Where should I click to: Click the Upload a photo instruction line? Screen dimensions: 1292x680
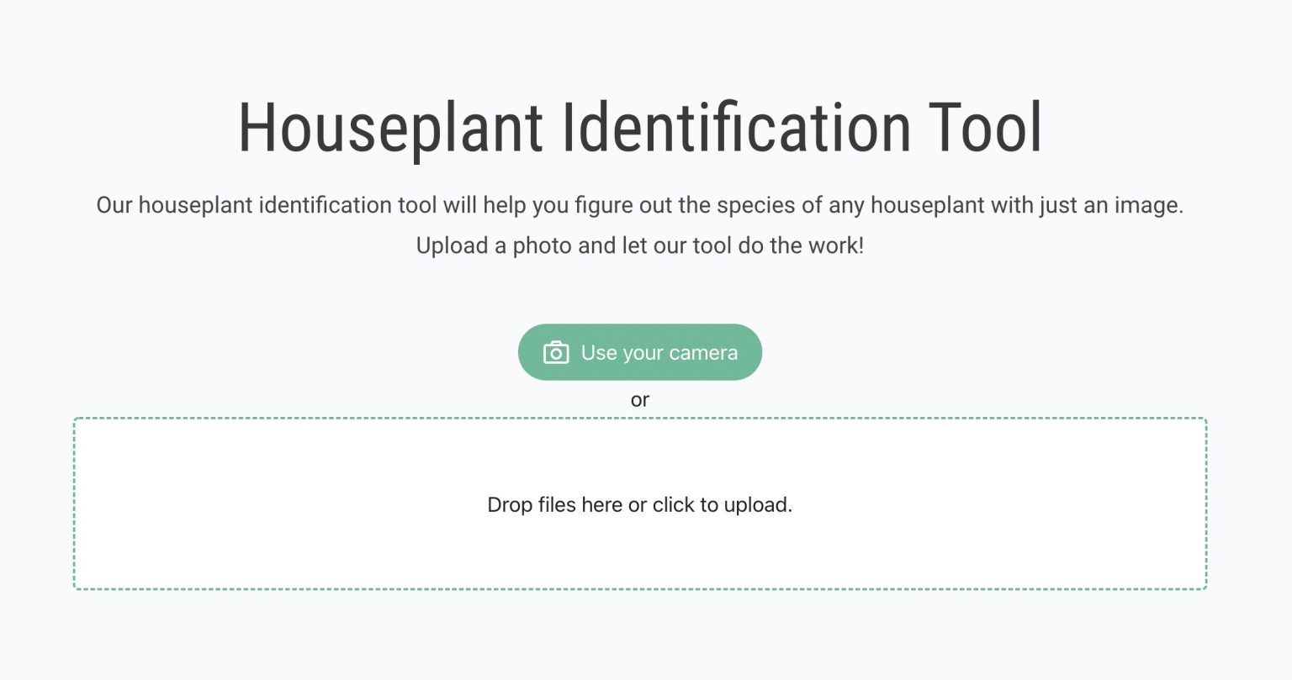(x=639, y=245)
